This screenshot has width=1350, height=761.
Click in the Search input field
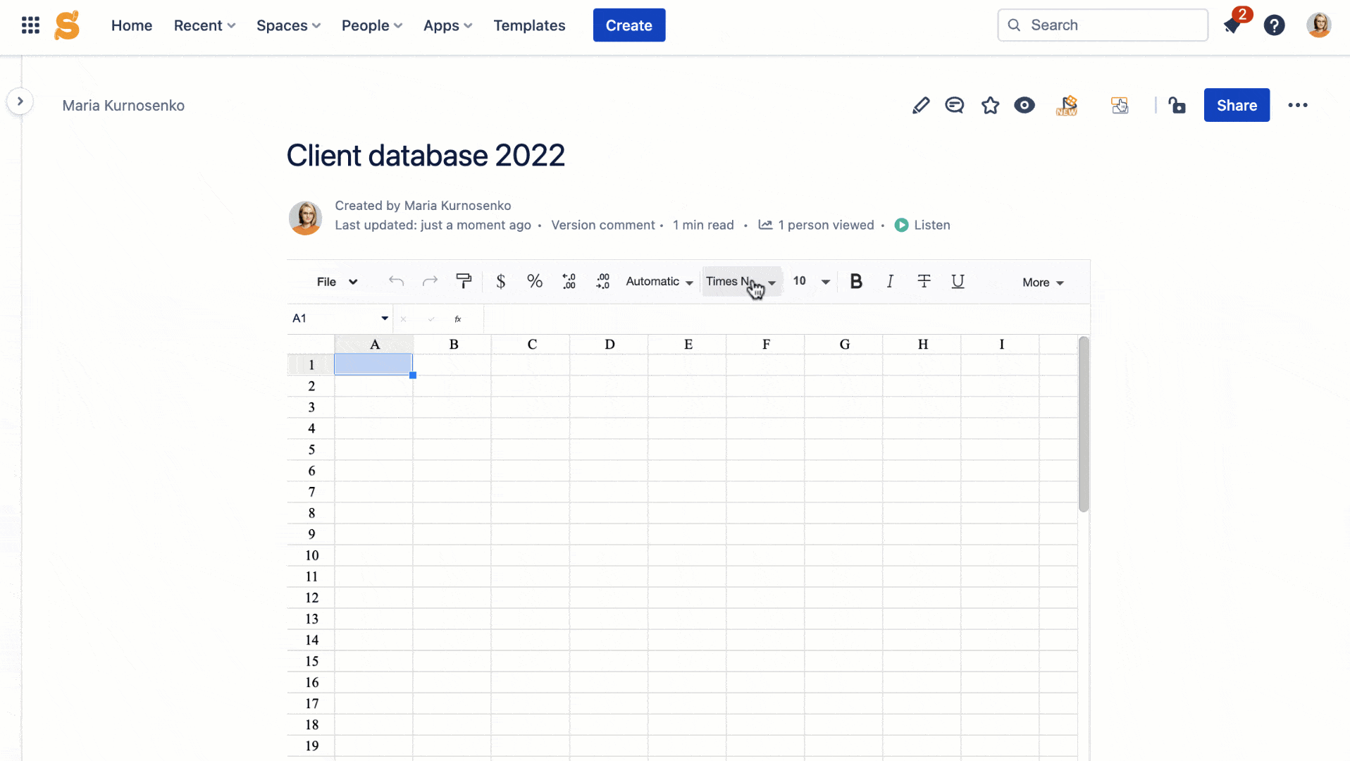tap(1103, 25)
